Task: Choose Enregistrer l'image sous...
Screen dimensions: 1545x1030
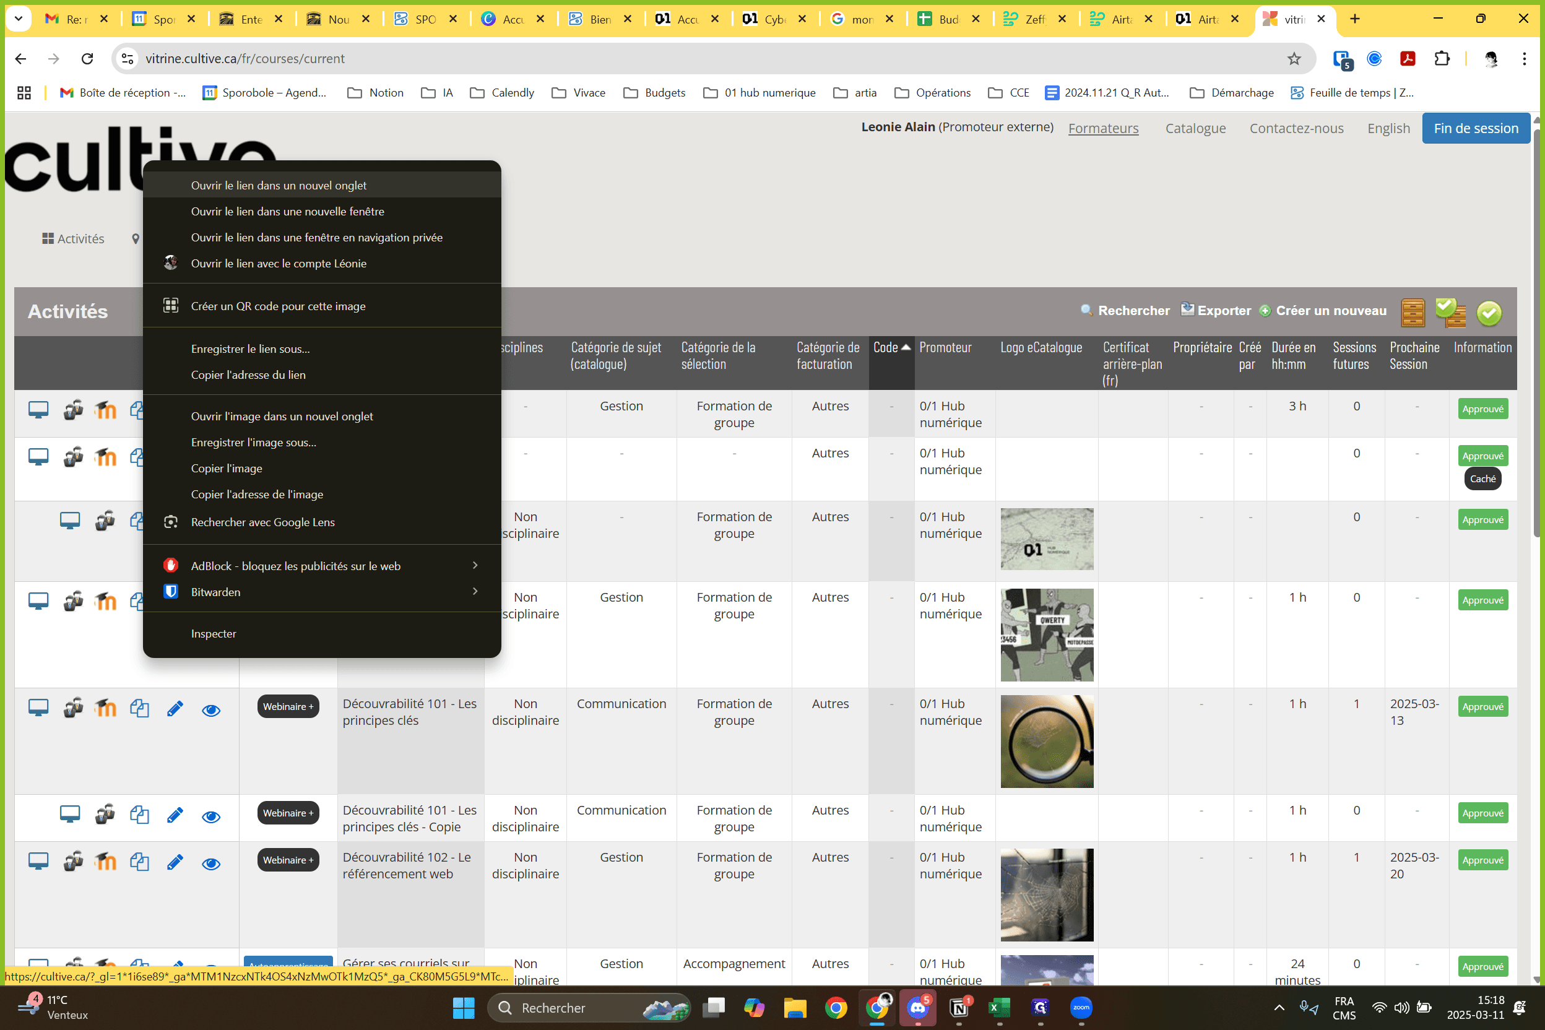Action: 322,443
